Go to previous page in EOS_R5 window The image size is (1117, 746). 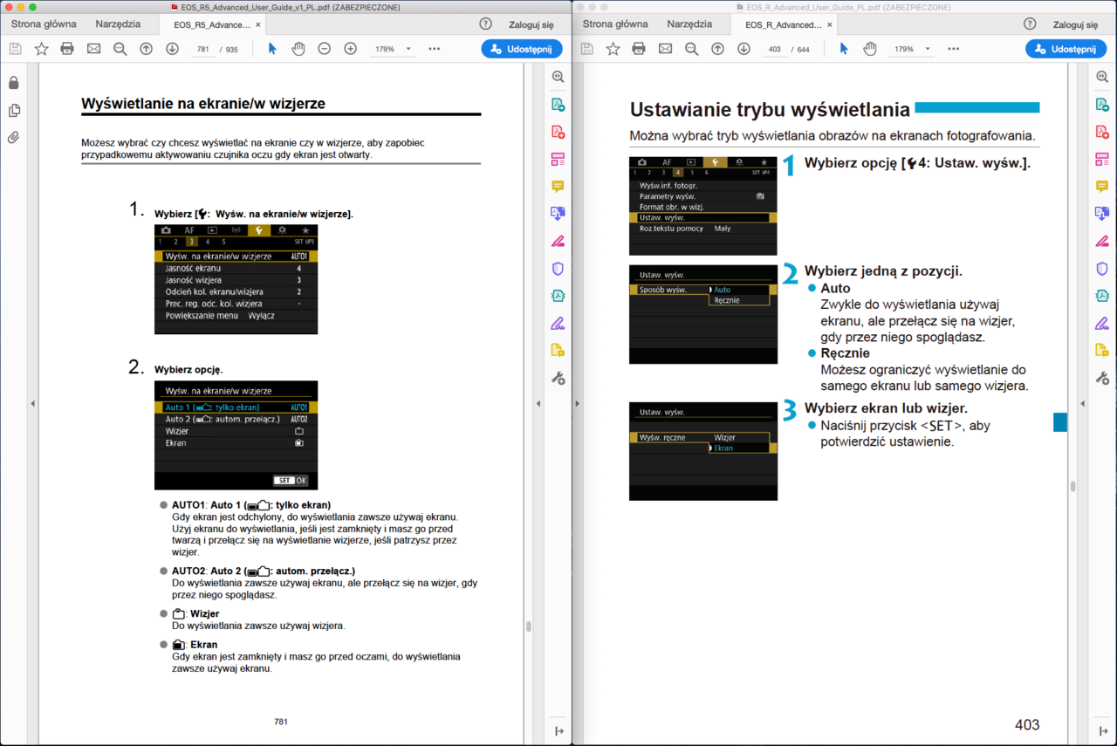click(x=146, y=49)
